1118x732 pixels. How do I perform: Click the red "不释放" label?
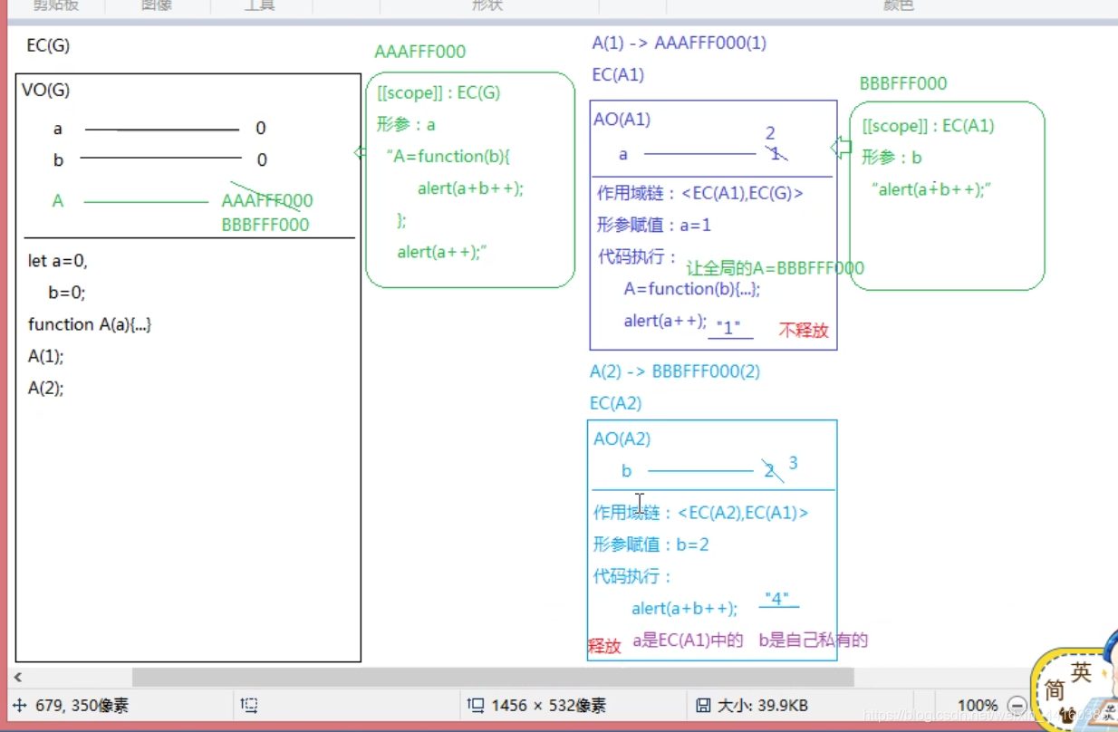point(804,330)
